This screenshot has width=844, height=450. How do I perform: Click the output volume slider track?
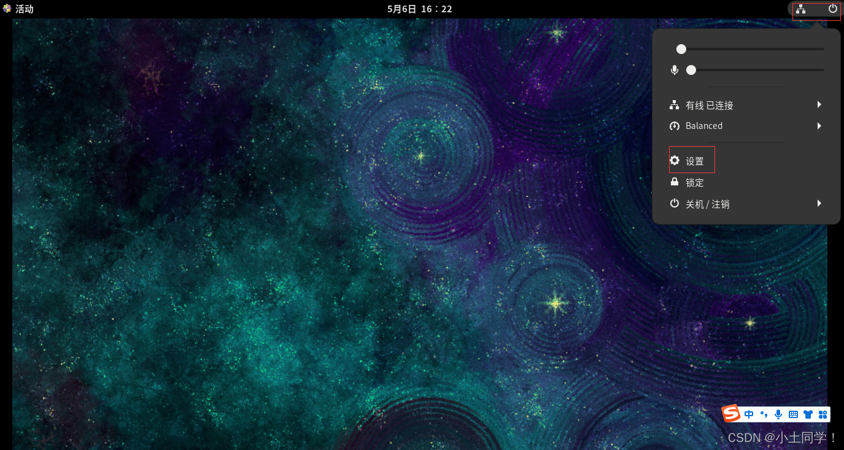[752, 49]
